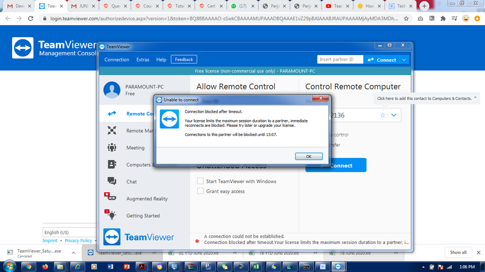Click the TeamViewer logo at sidebar bottom
Viewport: 485px width, 272px height.
[138, 237]
